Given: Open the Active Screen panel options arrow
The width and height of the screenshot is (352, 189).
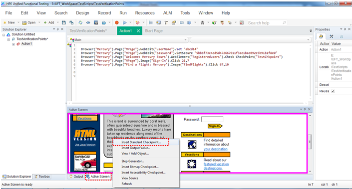Looking at the screenshot, I should click(301, 109).
